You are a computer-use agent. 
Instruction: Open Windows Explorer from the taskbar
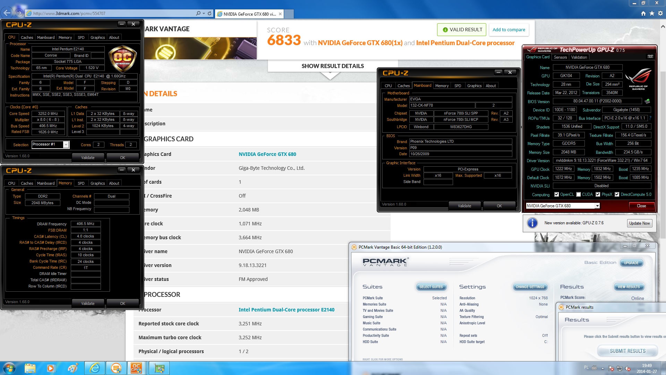point(30,368)
